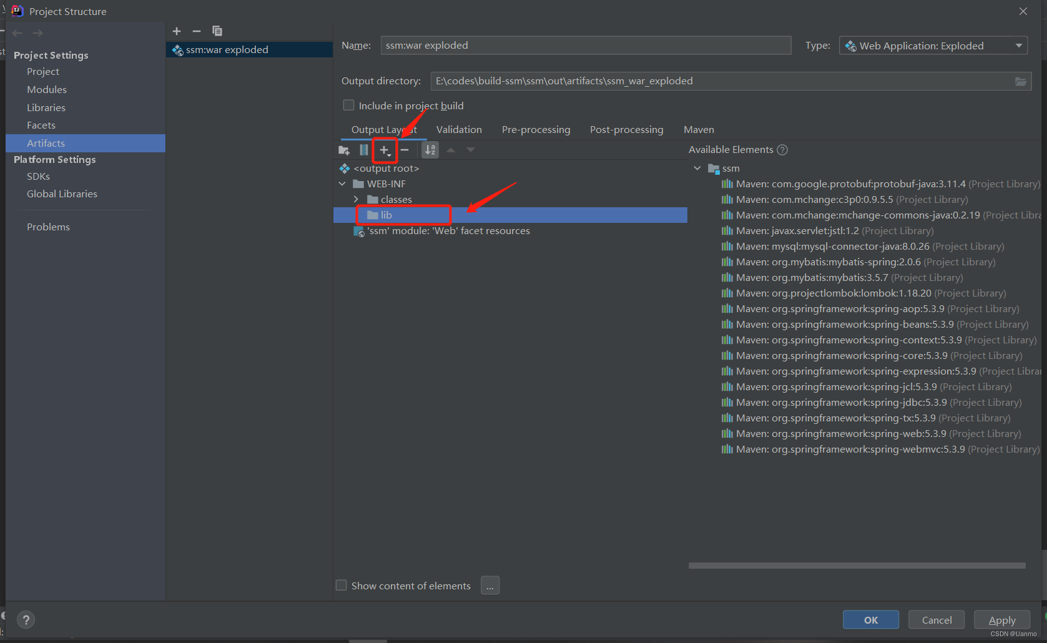Select spring-core:5.3.9 library
Image resolution: width=1047 pixels, height=643 pixels.
pos(872,356)
